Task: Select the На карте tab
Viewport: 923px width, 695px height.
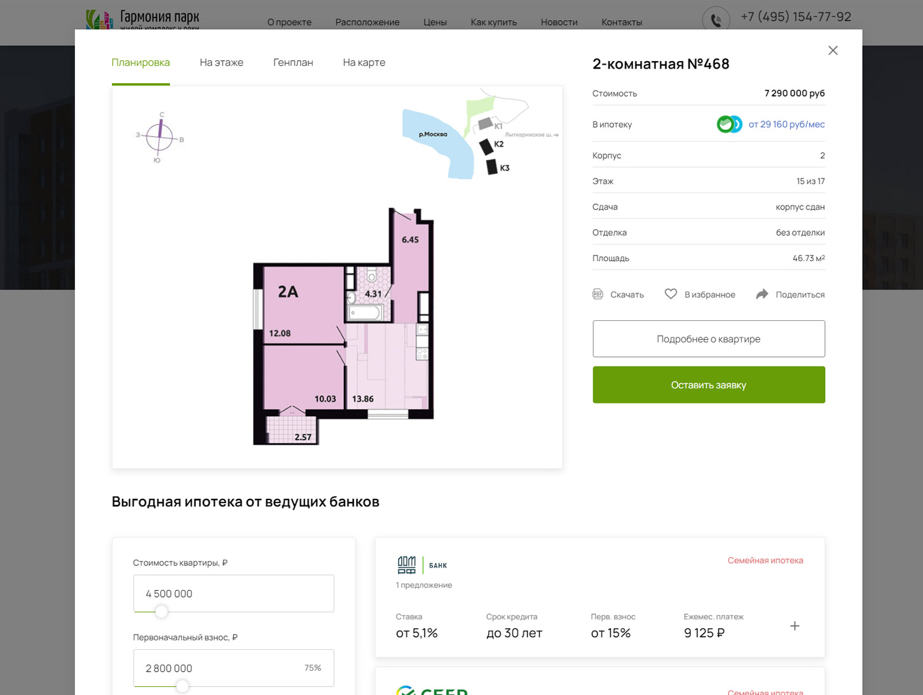Action: point(364,62)
